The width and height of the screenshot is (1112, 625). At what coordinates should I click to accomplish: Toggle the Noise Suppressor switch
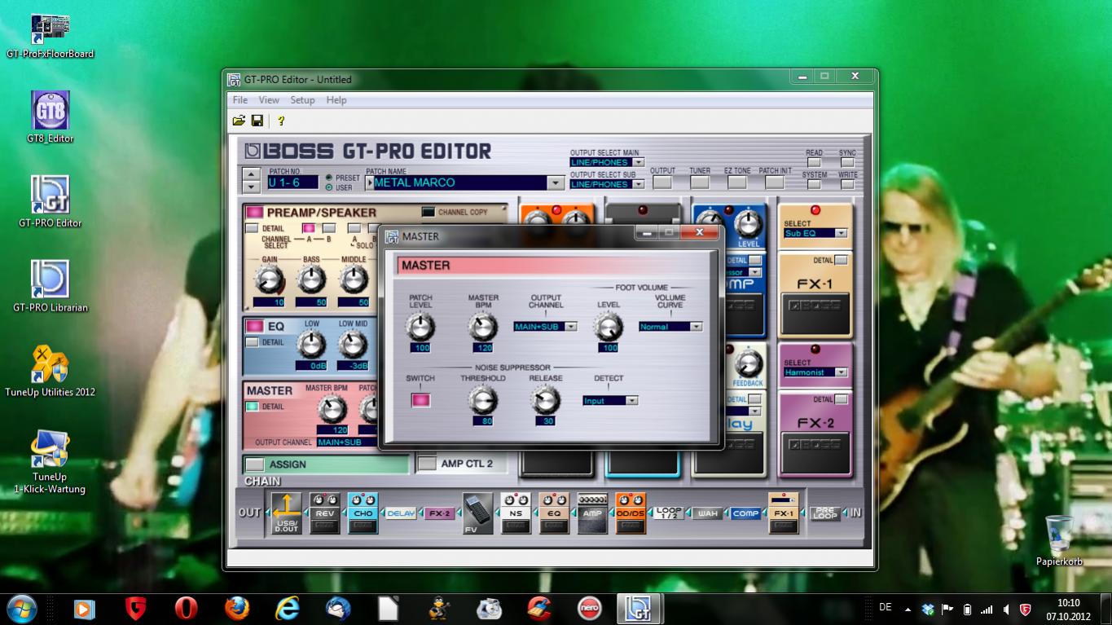click(x=420, y=400)
